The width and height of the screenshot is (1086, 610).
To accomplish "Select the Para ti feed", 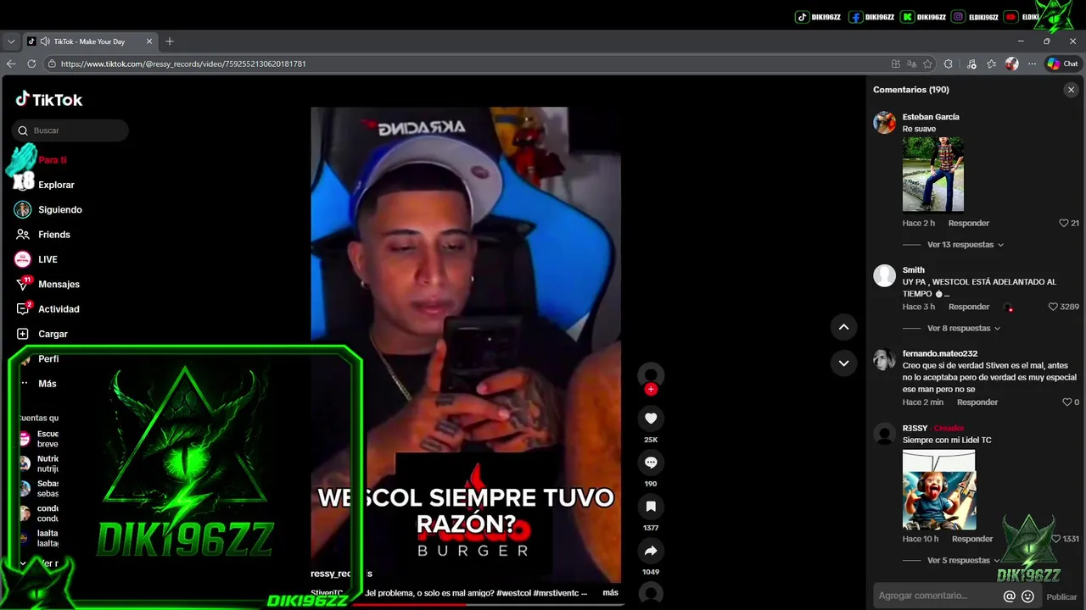I will [x=53, y=160].
